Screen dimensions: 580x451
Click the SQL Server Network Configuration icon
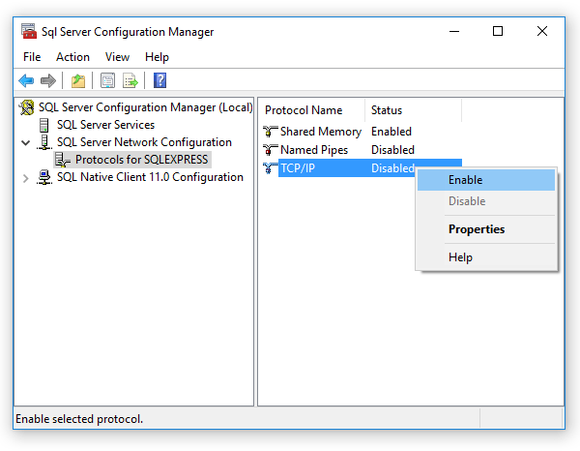(x=44, y=142)
